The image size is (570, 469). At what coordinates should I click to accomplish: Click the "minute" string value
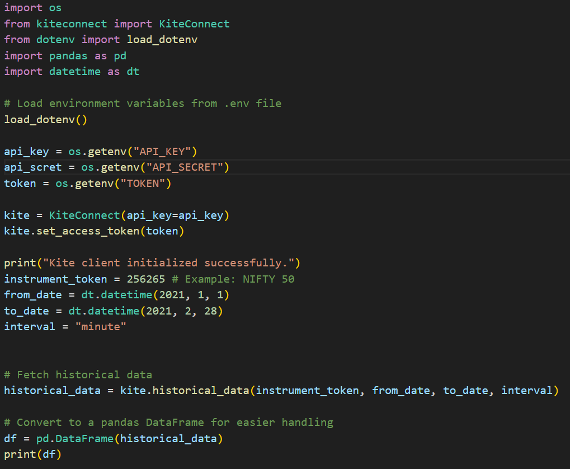(x=100, y=327)
